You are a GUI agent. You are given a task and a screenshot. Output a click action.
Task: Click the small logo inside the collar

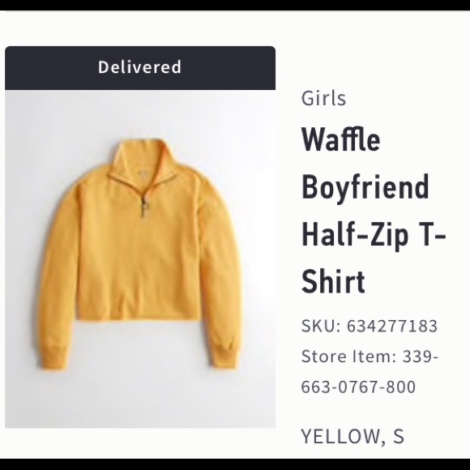coord(141,172)
